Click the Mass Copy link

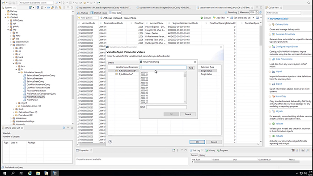coord(281,96)
